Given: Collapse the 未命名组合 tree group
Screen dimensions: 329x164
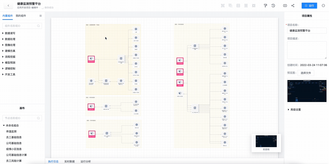Looking at the screenshot, I should pyautogui.click(x=4, y=125).
